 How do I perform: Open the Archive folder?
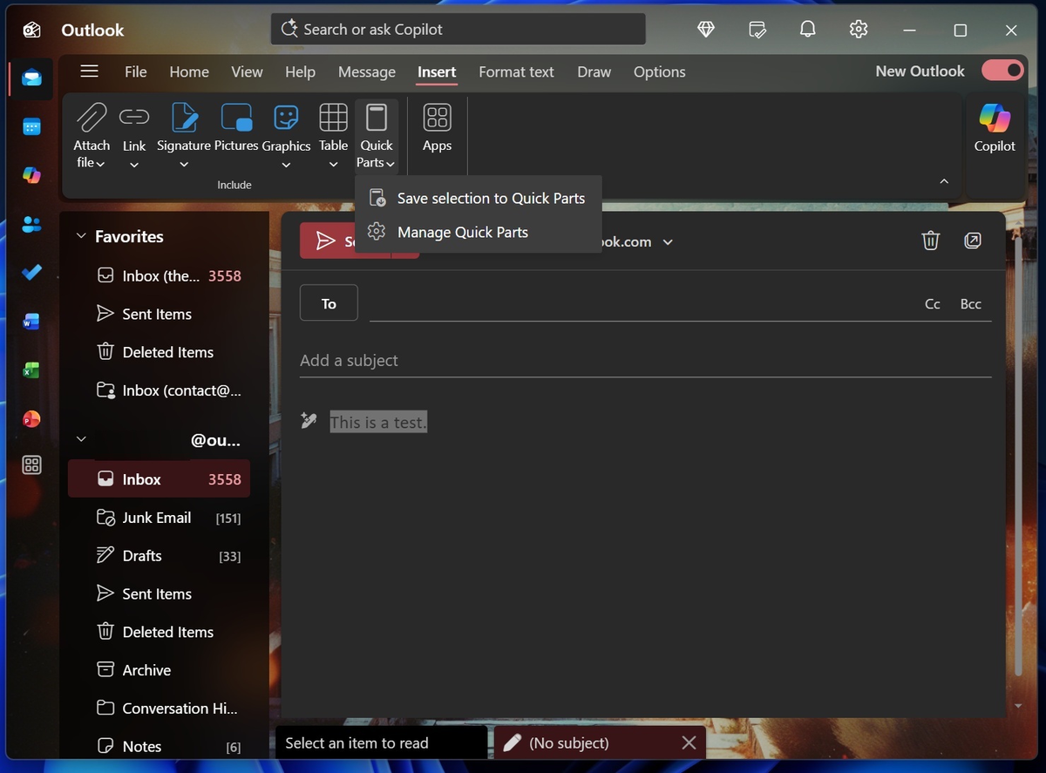pyautogui.click(x=159, y=670)
